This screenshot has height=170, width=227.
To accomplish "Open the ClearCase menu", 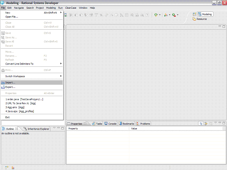I will pos(71,8).
